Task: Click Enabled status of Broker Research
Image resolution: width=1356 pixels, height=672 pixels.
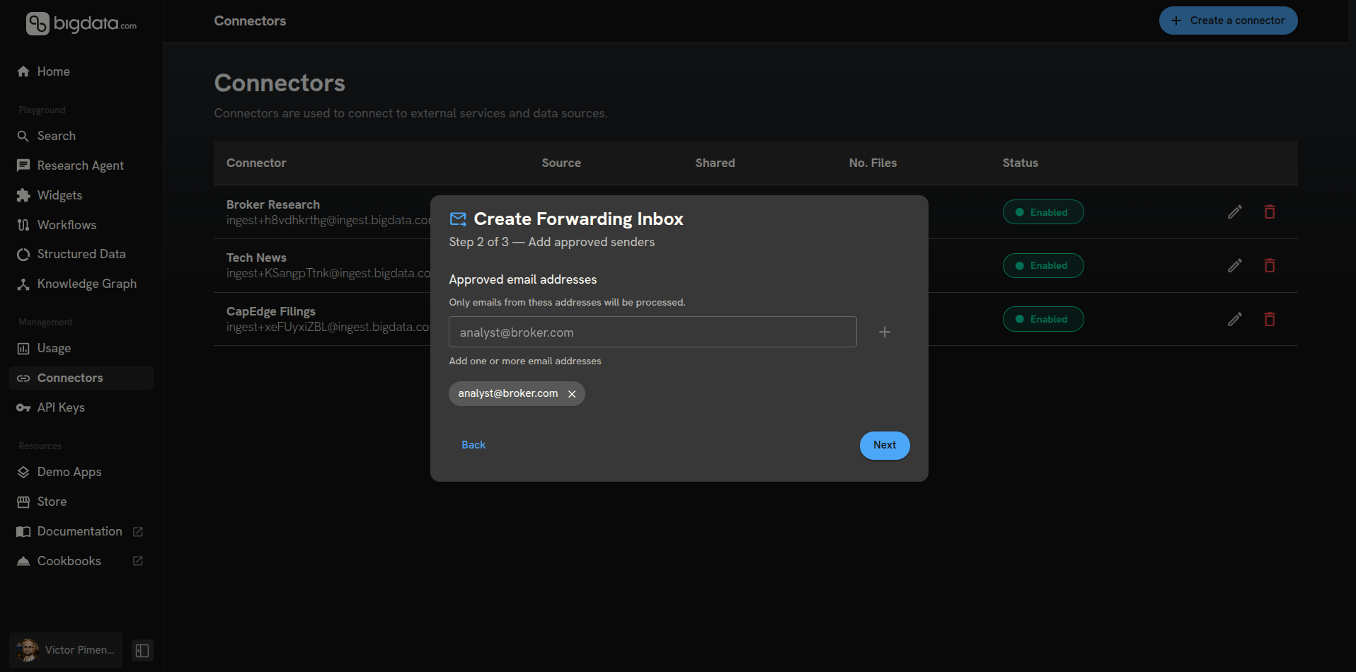Action: coord(1043,212)
